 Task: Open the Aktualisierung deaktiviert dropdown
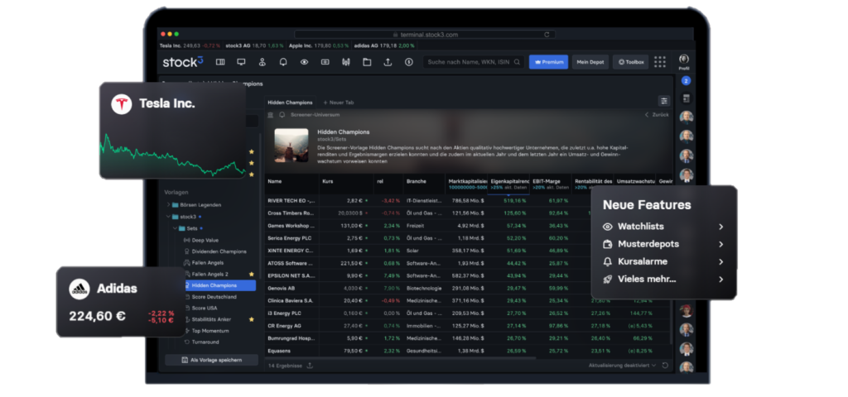622,365
